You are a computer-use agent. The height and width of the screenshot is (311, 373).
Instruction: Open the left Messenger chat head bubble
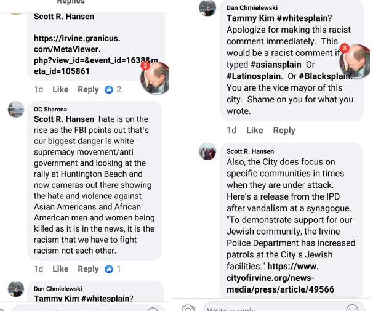point(155,78)
